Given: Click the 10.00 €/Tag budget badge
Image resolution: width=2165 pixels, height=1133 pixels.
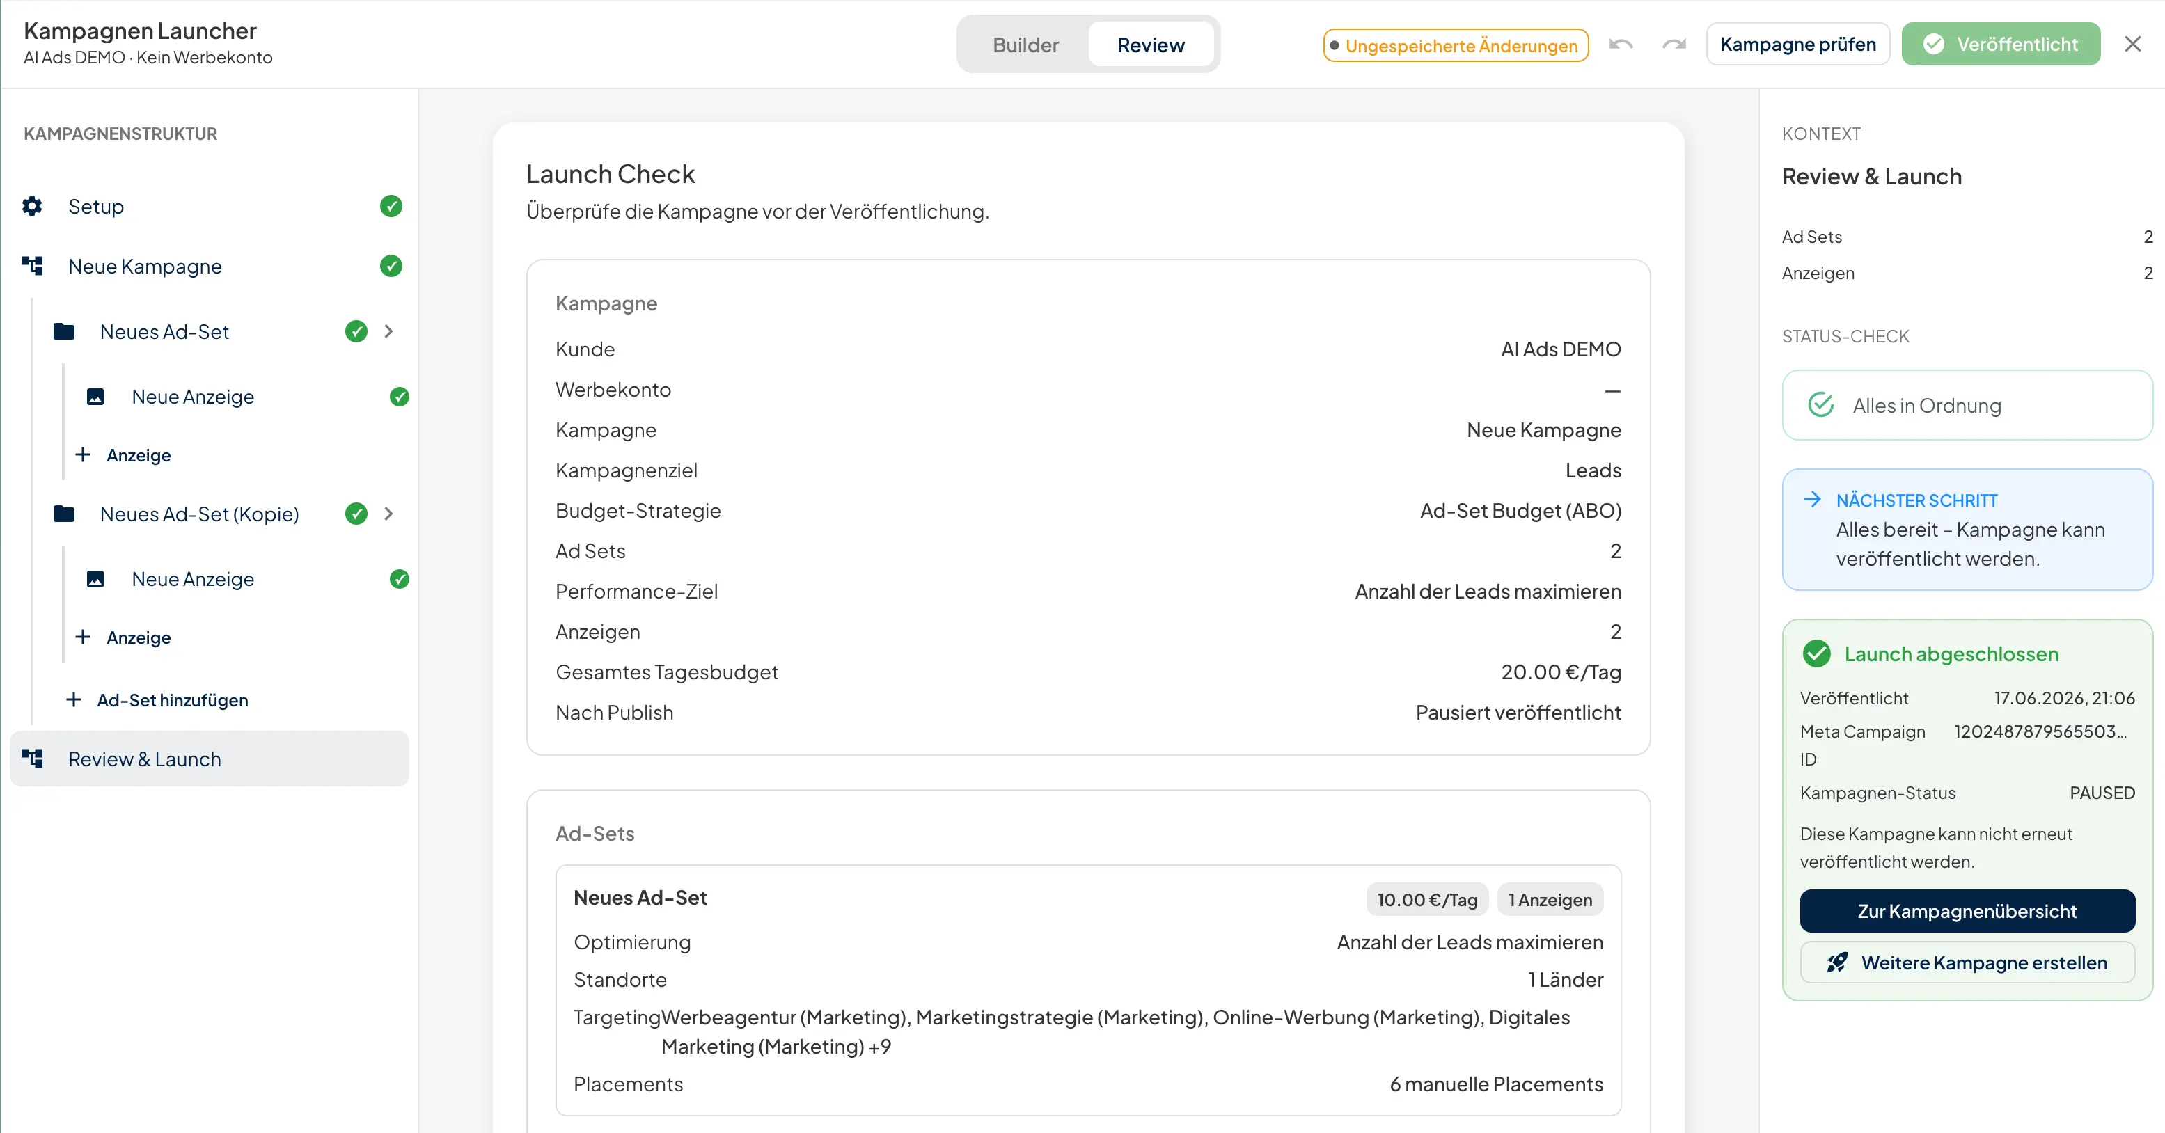Looking at the screenshot, I should click(1426, 899).
